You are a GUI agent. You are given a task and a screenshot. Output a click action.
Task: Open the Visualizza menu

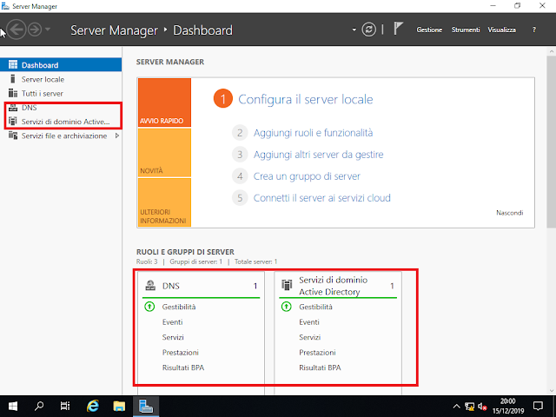point(502,30)
